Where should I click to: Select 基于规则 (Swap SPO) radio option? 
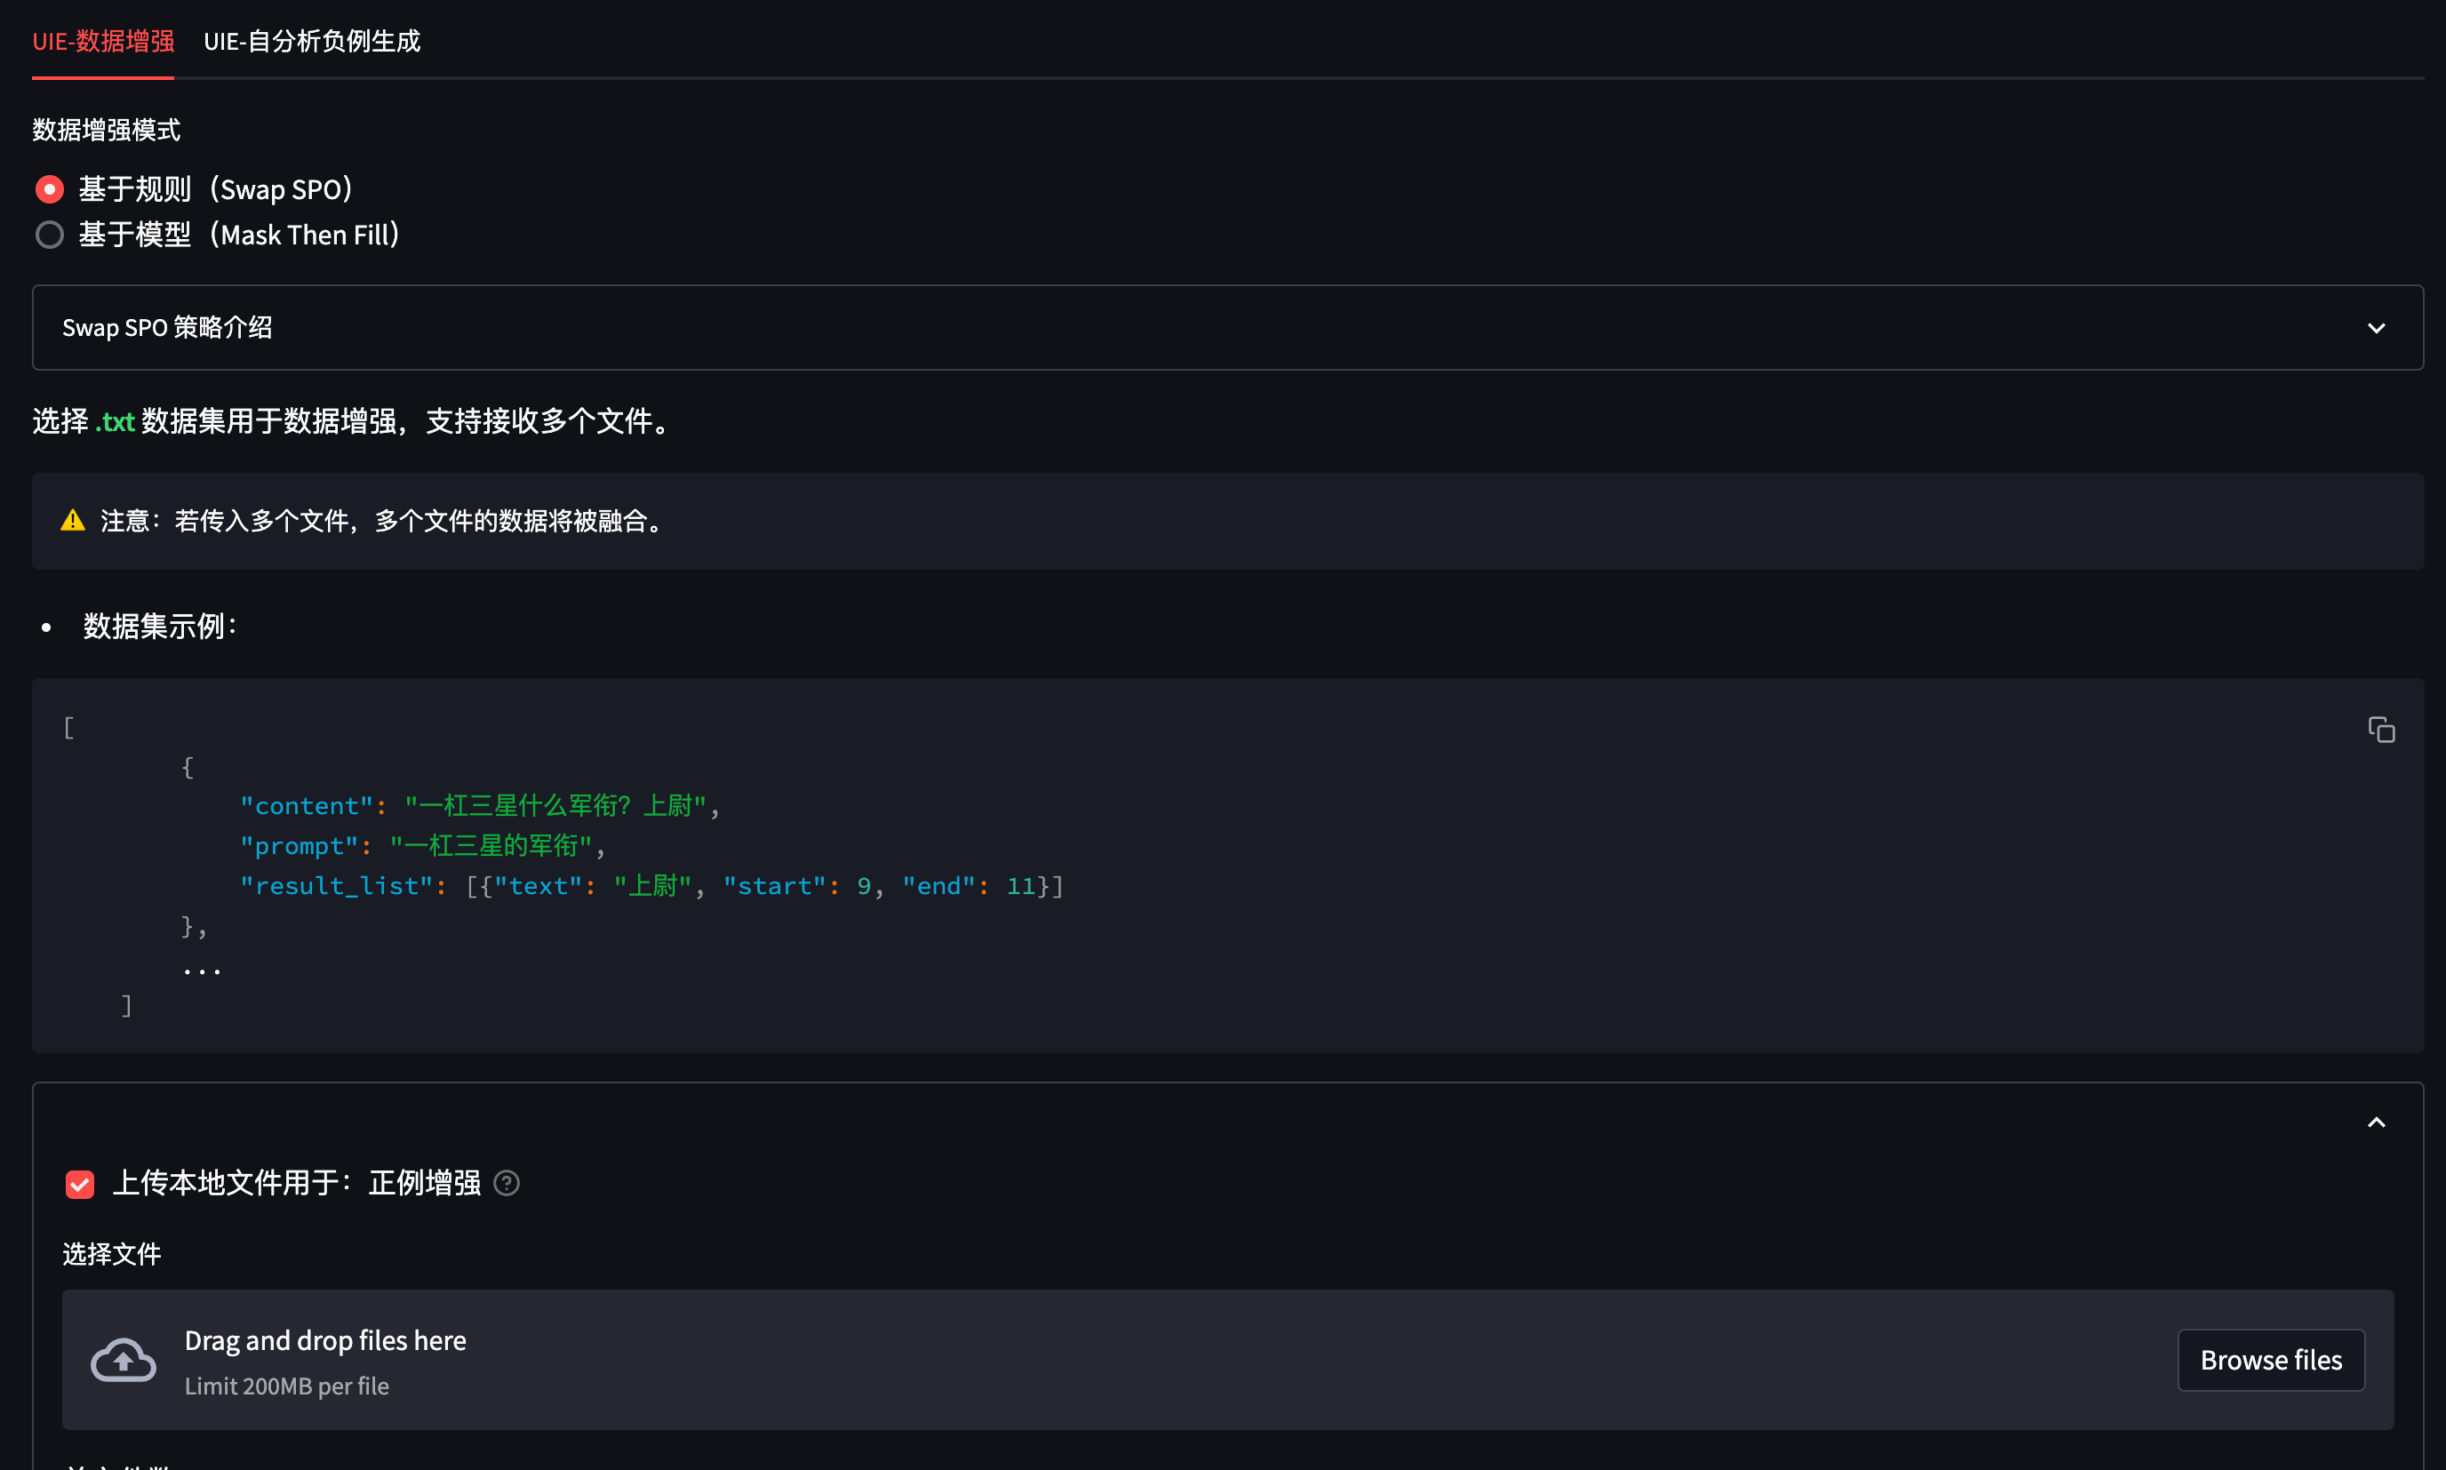50,189
